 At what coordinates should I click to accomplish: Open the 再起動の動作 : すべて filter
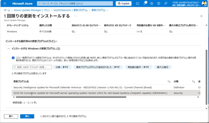tap(138, 67)
